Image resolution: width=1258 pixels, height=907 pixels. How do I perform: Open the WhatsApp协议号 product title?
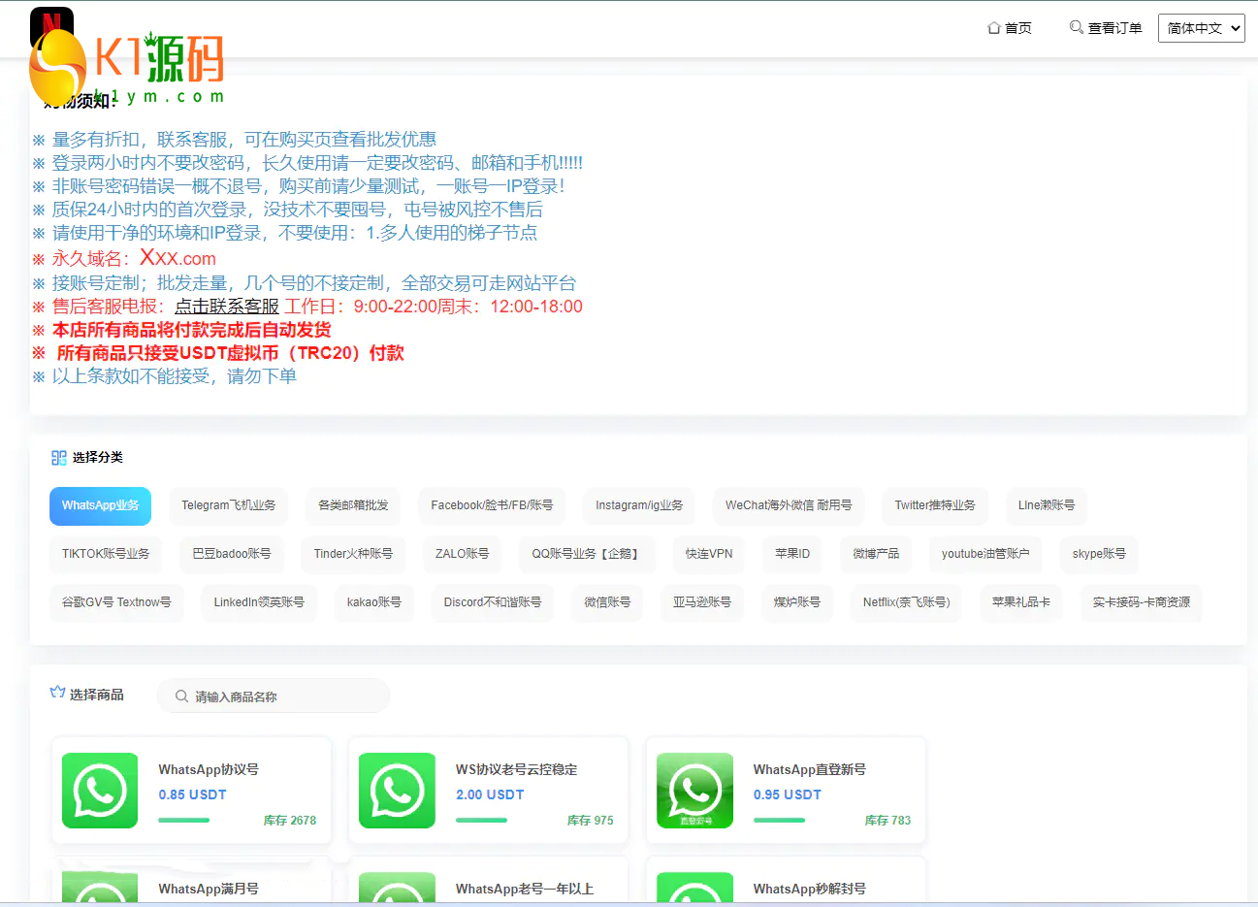pos(209,769)
